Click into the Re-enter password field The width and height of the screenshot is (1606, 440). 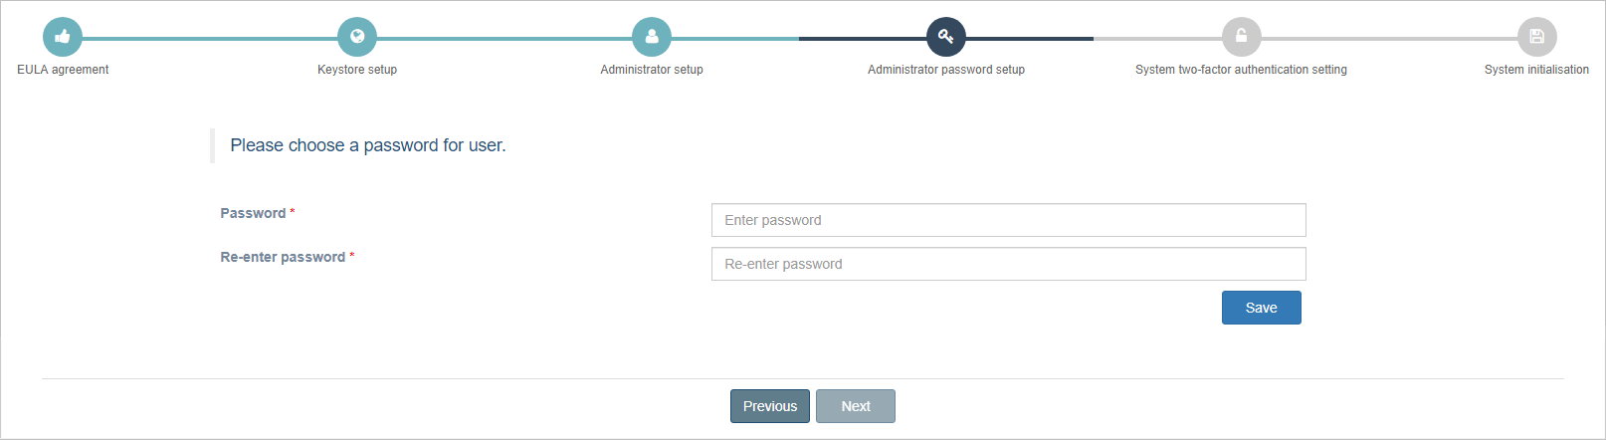(x=1008, y=264)
